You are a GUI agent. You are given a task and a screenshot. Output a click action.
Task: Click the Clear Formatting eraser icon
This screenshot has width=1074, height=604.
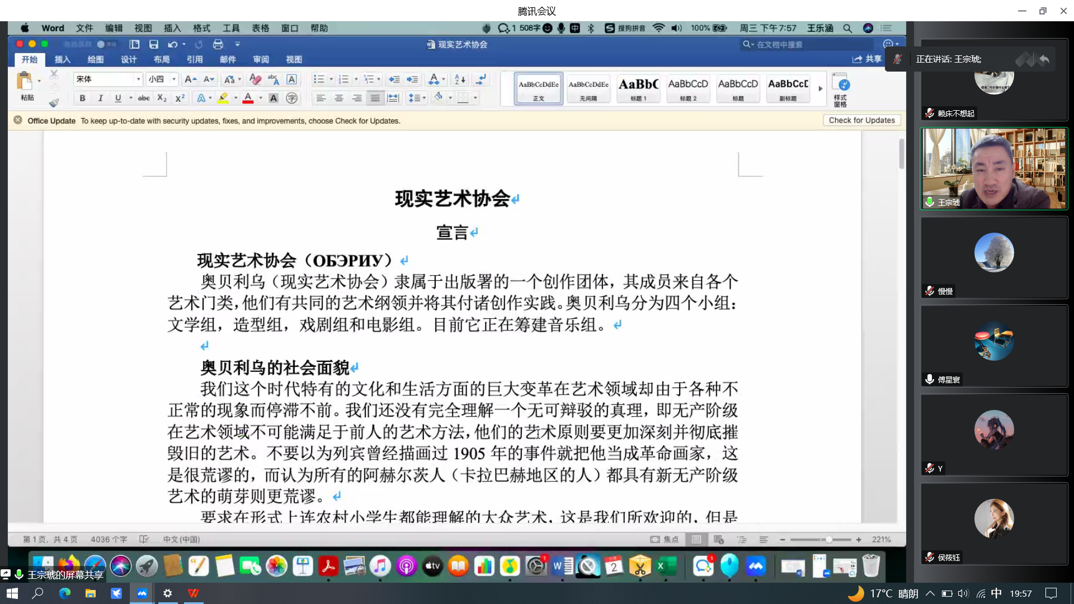[255, 79]
